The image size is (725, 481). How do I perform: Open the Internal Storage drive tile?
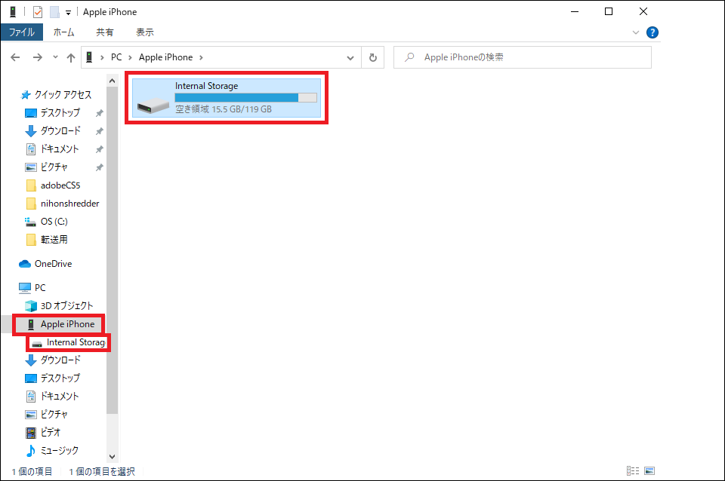click(227, 97)
